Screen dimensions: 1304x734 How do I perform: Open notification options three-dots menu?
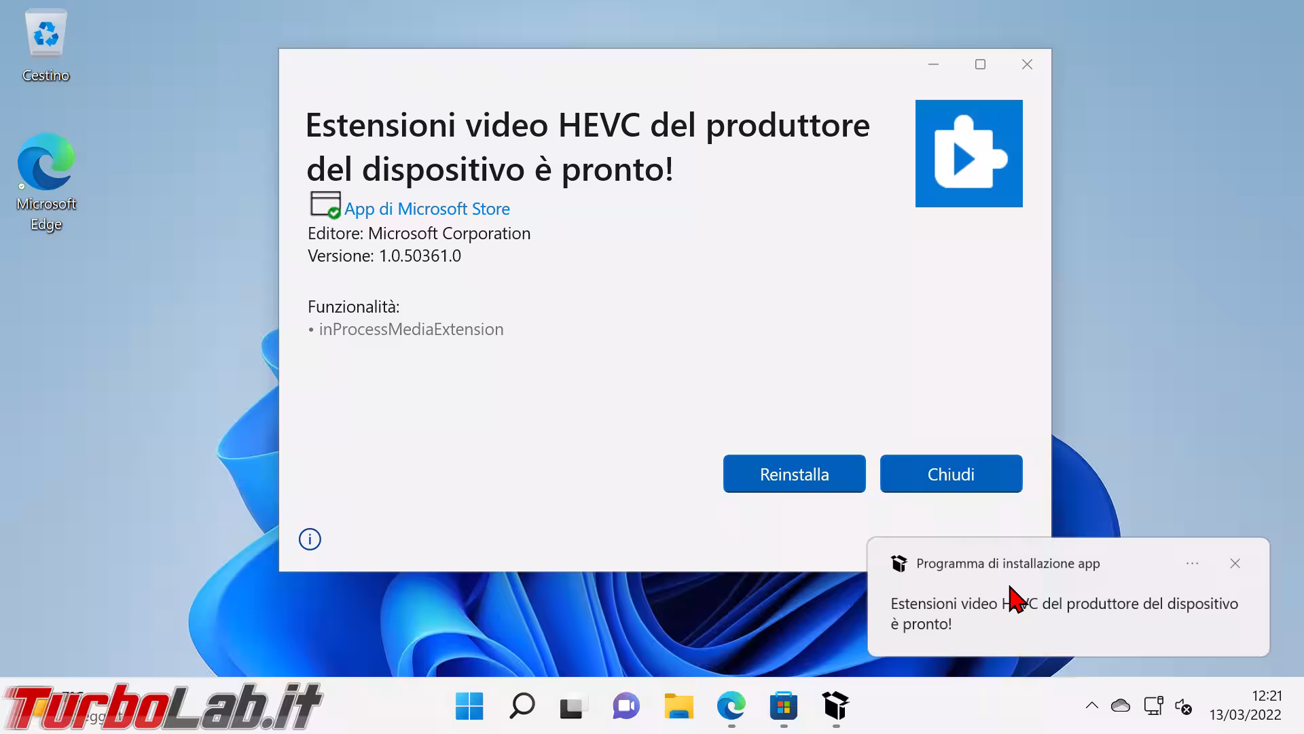pyautogui.click(x=1192, y=563)
